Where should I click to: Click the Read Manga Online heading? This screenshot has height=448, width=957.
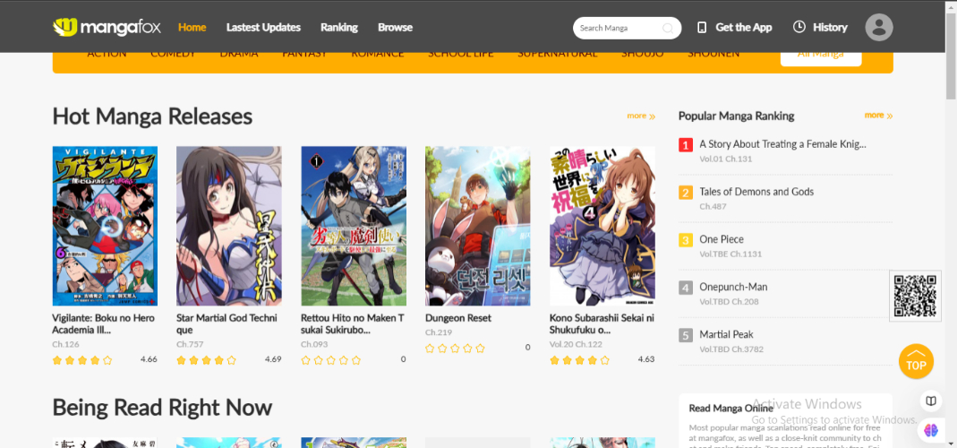(731, 409)
